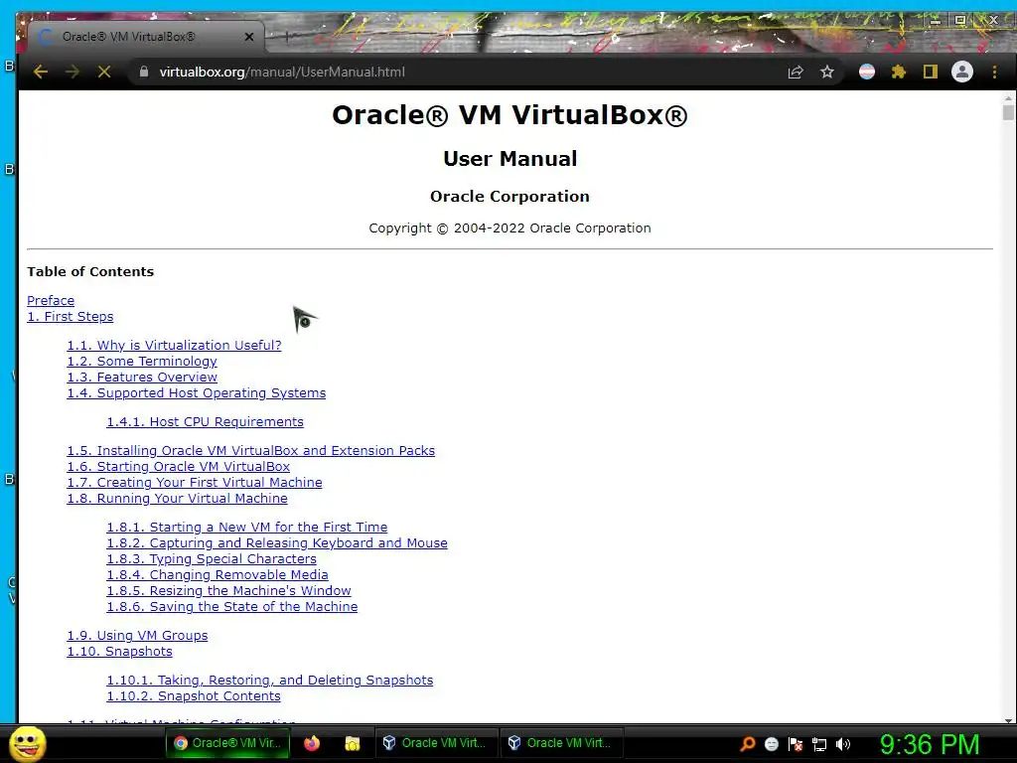Open 1.6. Starting Oracle VM VirtualBox link
The height and width of the screenshot is (763, 1017).
[179, 467]
